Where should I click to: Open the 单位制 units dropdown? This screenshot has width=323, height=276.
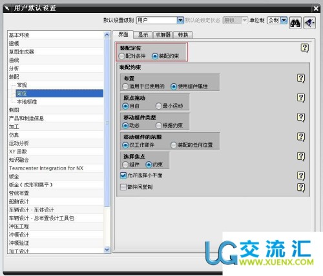click(x=284, y=21)
